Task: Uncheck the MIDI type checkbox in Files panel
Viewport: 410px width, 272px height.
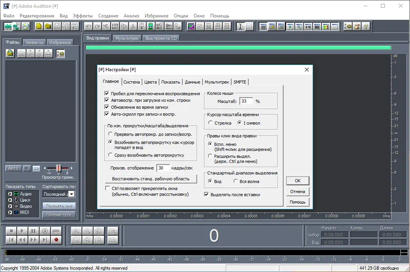Action: [10, 212]
